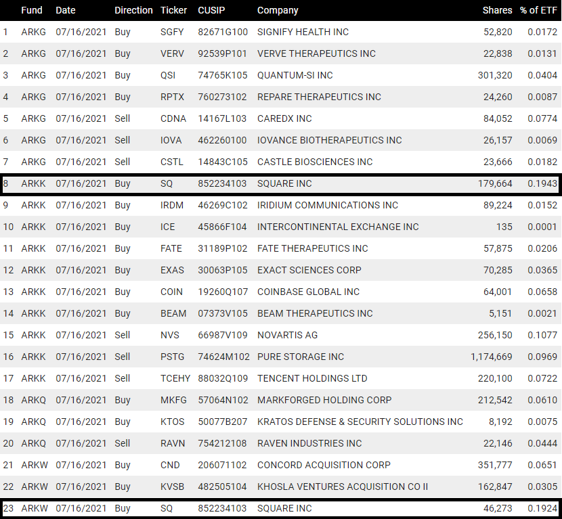The image size is (562, 519).
Task: Click the shares value "301,320"
Action: coord(495,75)
